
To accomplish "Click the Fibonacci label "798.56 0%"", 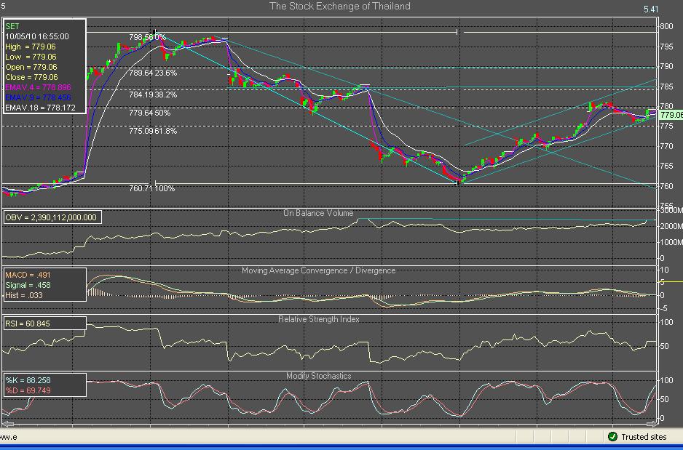I will [147, 37].
